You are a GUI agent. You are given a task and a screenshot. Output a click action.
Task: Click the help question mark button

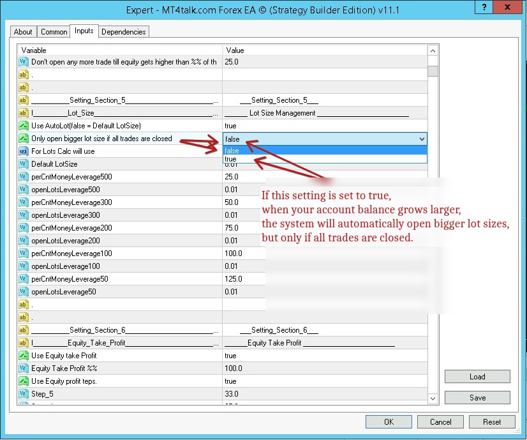click(484, 7)
